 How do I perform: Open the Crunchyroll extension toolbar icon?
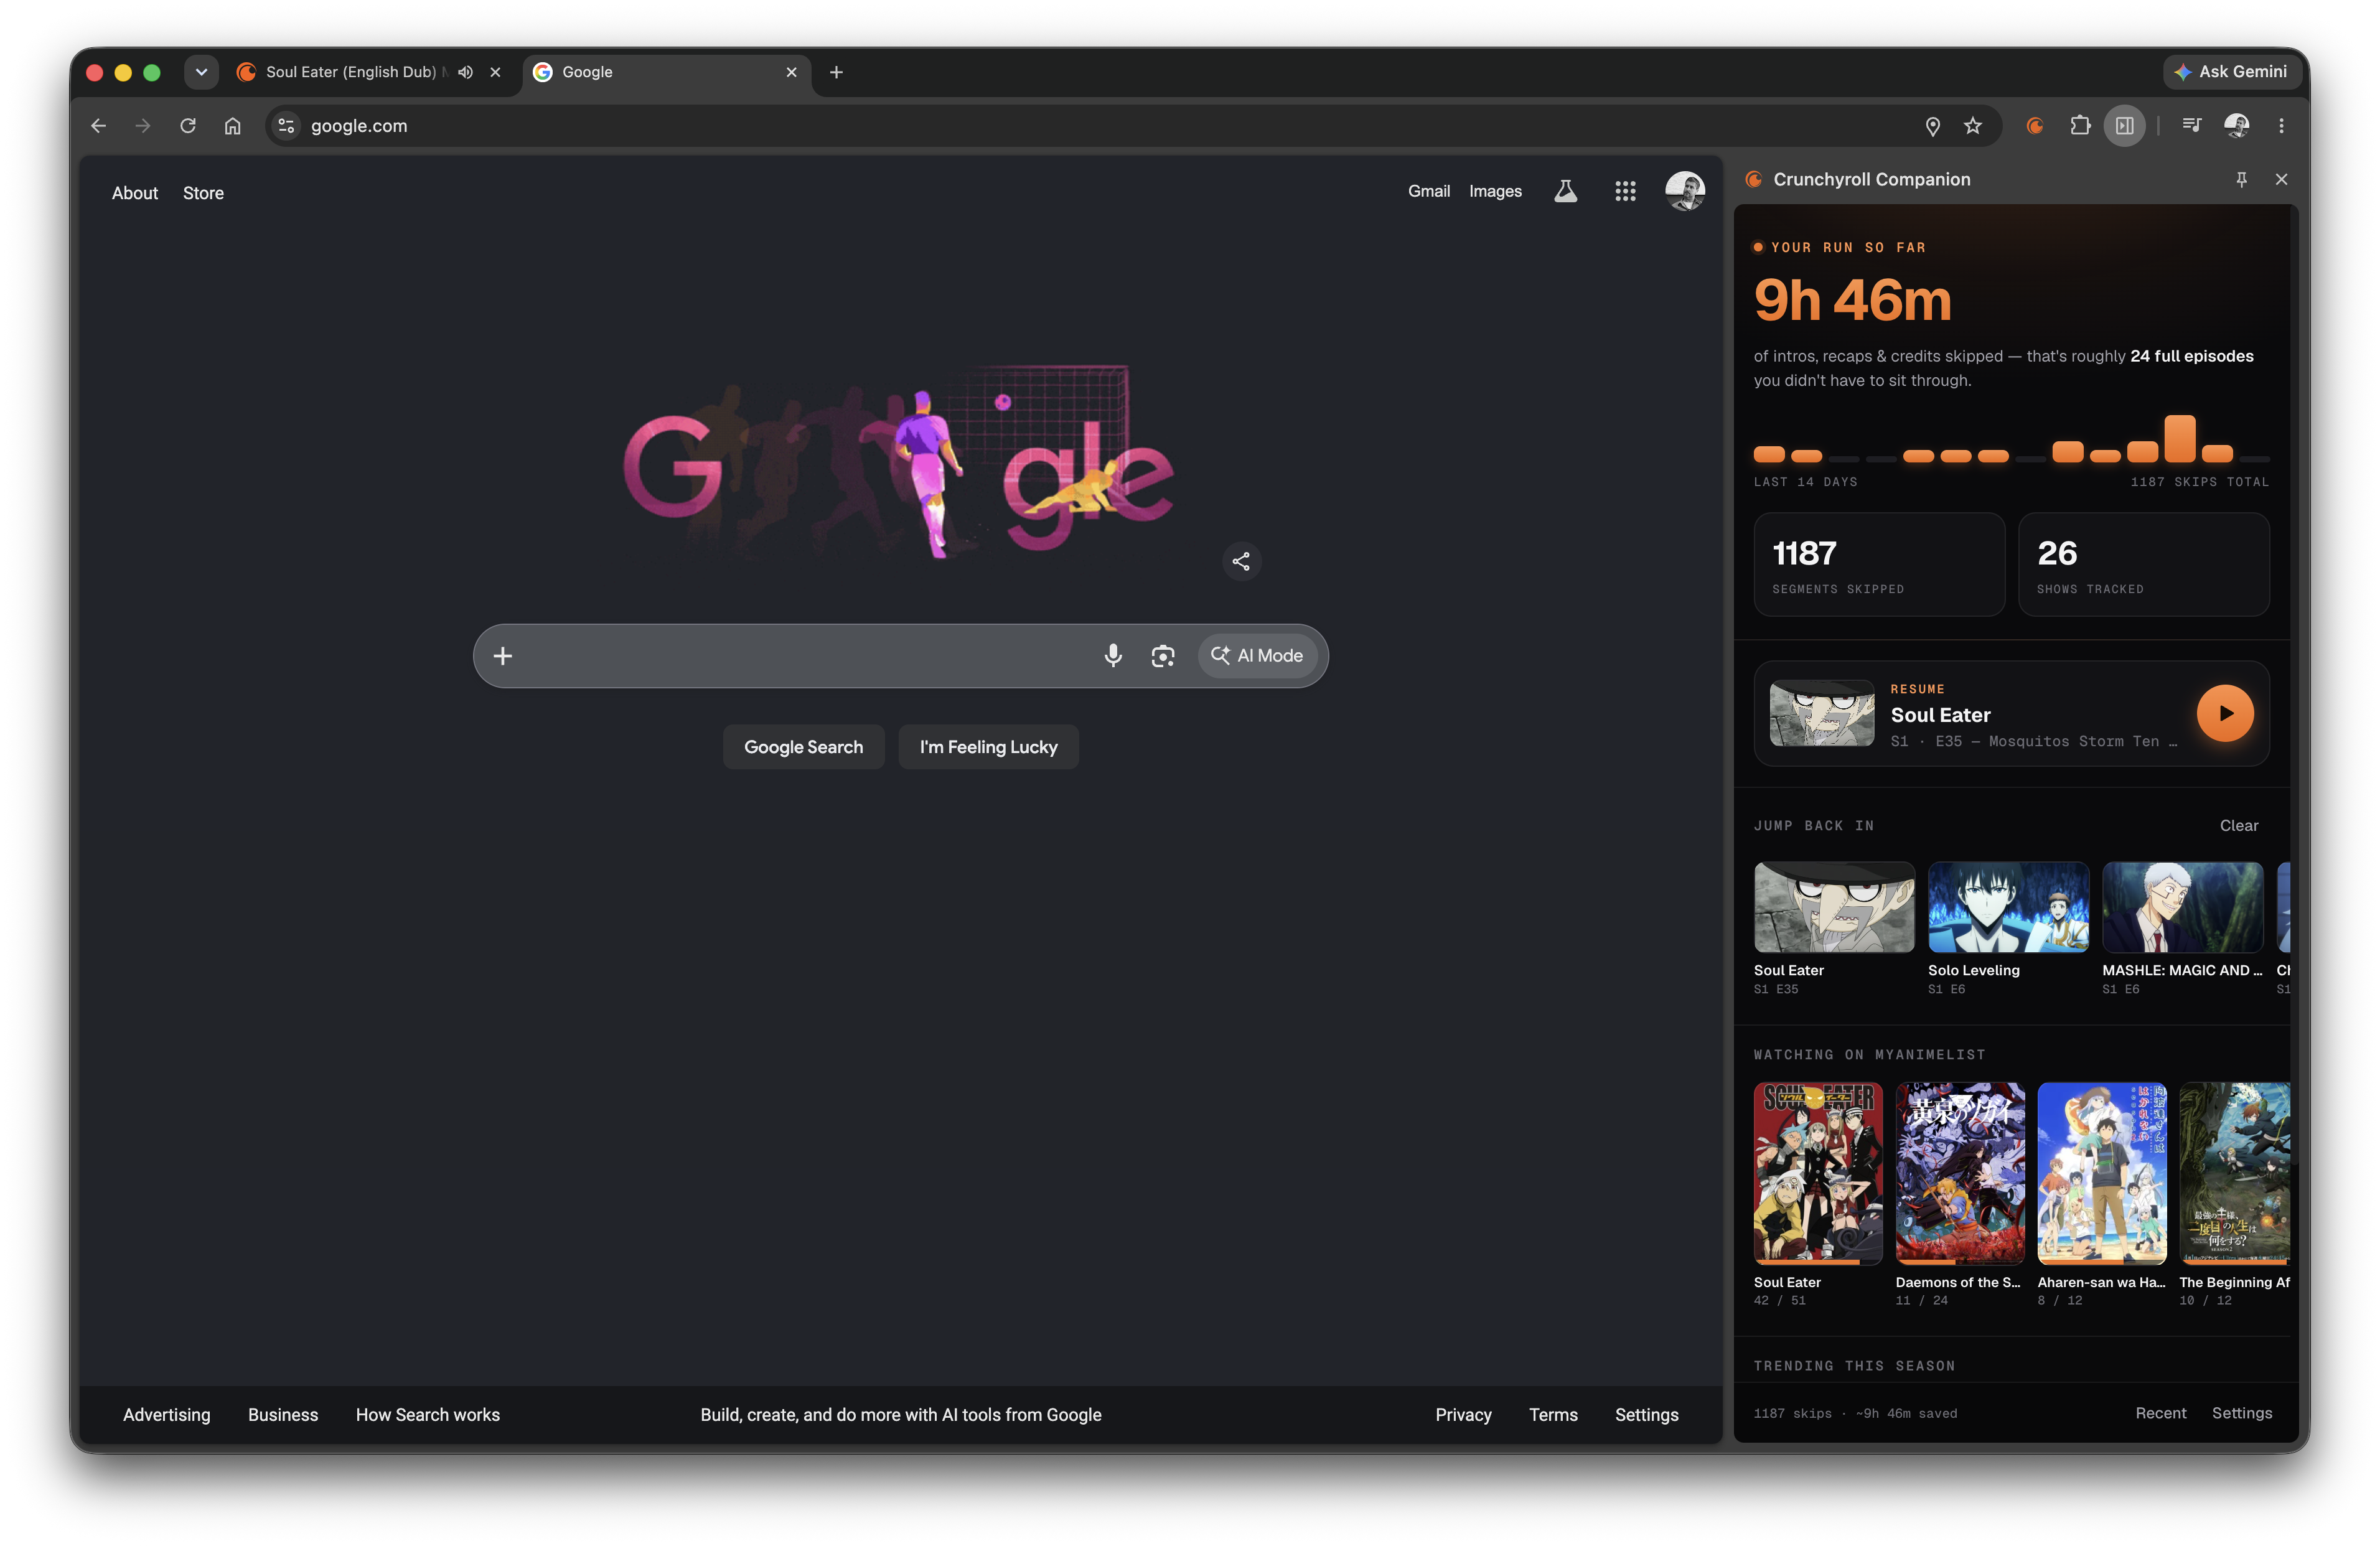click(2035, 126)
